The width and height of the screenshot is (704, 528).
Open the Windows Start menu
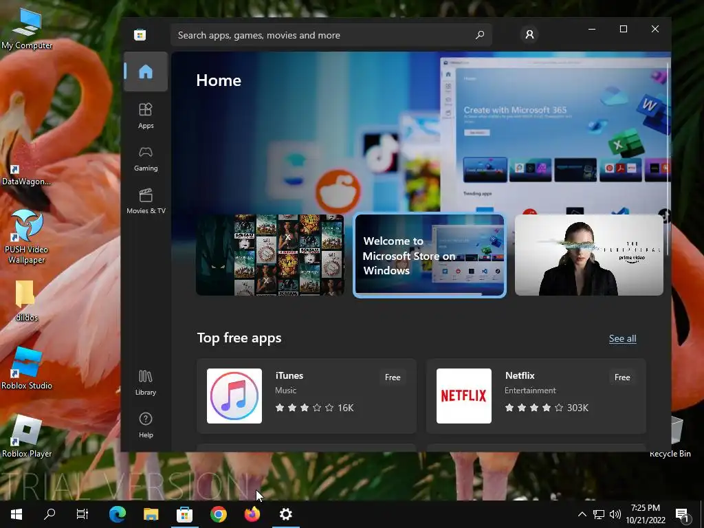[x=16, y=514]
